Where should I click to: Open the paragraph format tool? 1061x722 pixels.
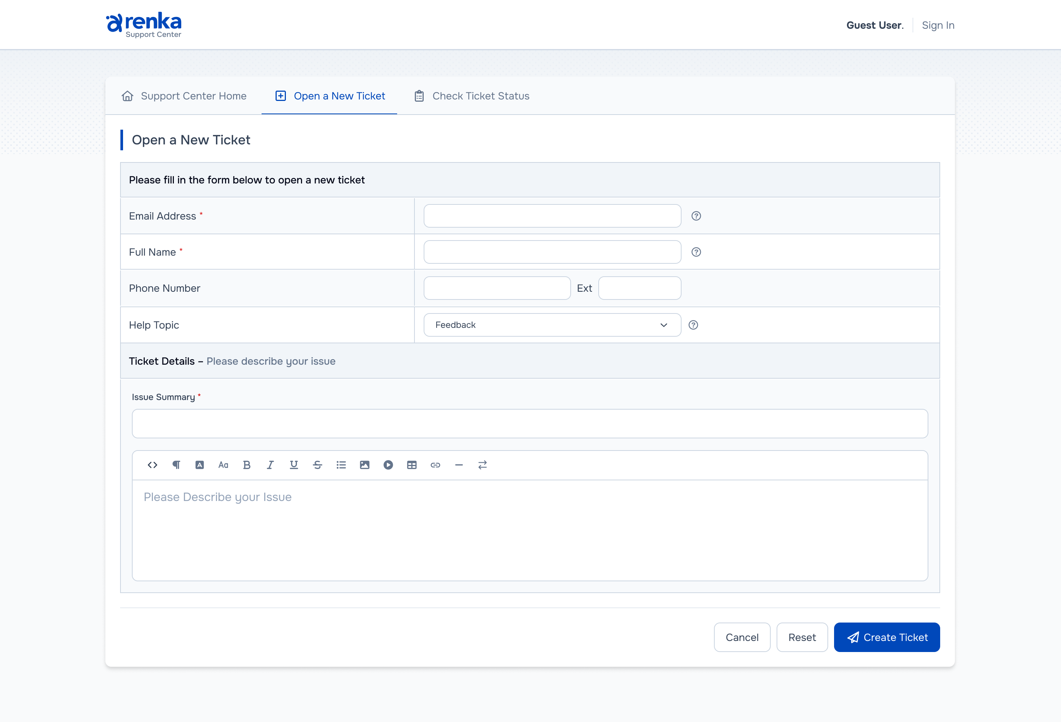point(176,465)
